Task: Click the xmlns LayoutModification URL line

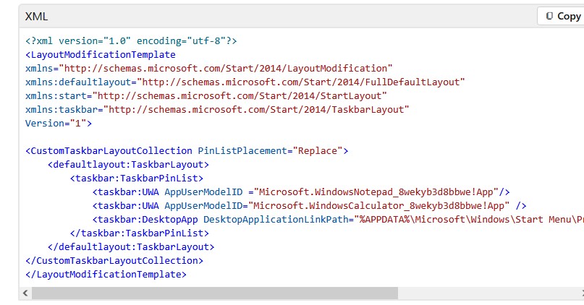Action: 209,69
